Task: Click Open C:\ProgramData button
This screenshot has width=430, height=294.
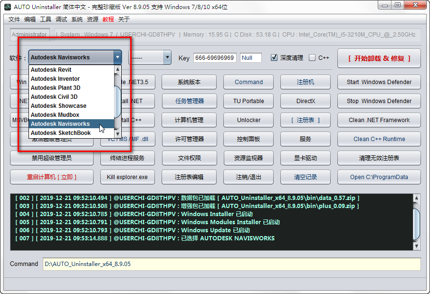Action: [x=379, y=177]
